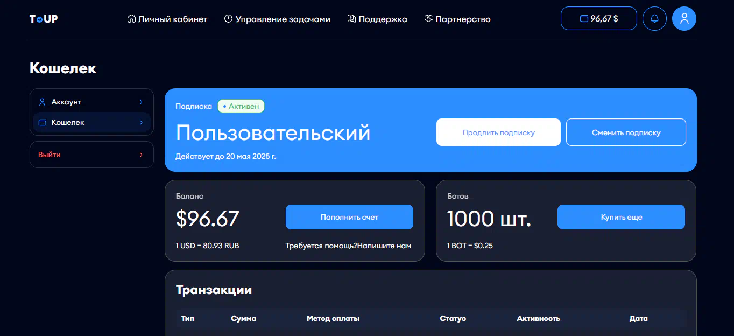This screenshot has height=336, width=734.
Task: Click house icon beside Личный кабинет
Action: pyautogui.click(x=131, y=19)
